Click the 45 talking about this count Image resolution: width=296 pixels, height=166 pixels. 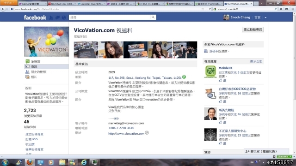click(27, 122)
